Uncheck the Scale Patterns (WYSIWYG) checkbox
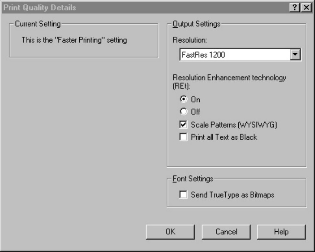The image size is (315, 252). [183, 125]
